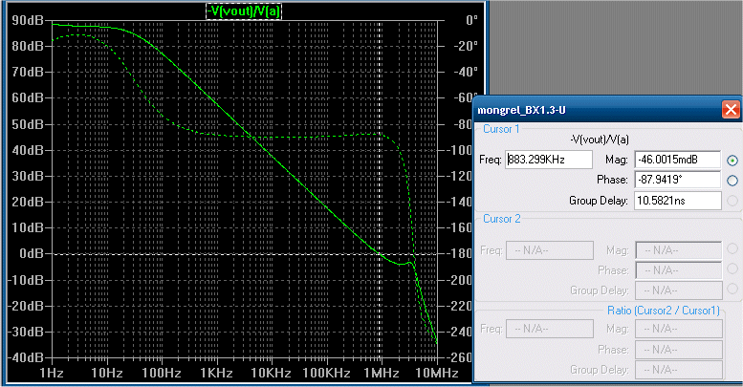The image size is (743, 387).
Task: Click the -260 phase axis label
Action: [460, 357]
